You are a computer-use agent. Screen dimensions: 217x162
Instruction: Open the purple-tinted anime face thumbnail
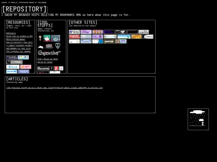point(55,38)
